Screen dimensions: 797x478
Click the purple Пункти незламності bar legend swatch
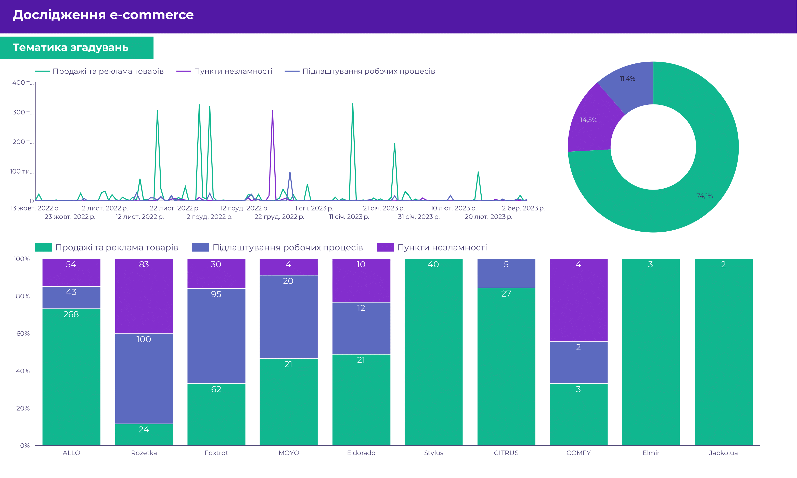pyautogui.click(x=385, y=247)
